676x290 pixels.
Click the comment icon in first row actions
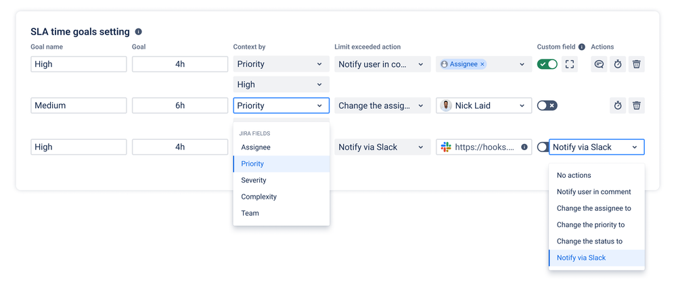point(599,64)
